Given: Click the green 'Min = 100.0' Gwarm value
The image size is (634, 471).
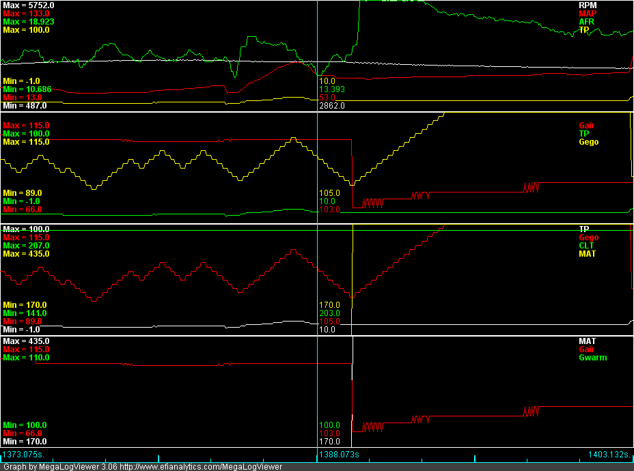Looking at the screenshot, I should click(x=25, y=425).
